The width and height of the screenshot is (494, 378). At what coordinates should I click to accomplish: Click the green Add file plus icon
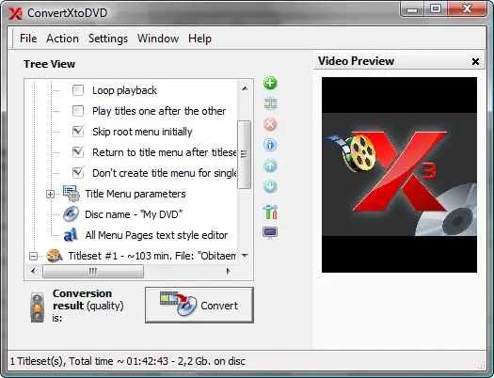point(270,83)
